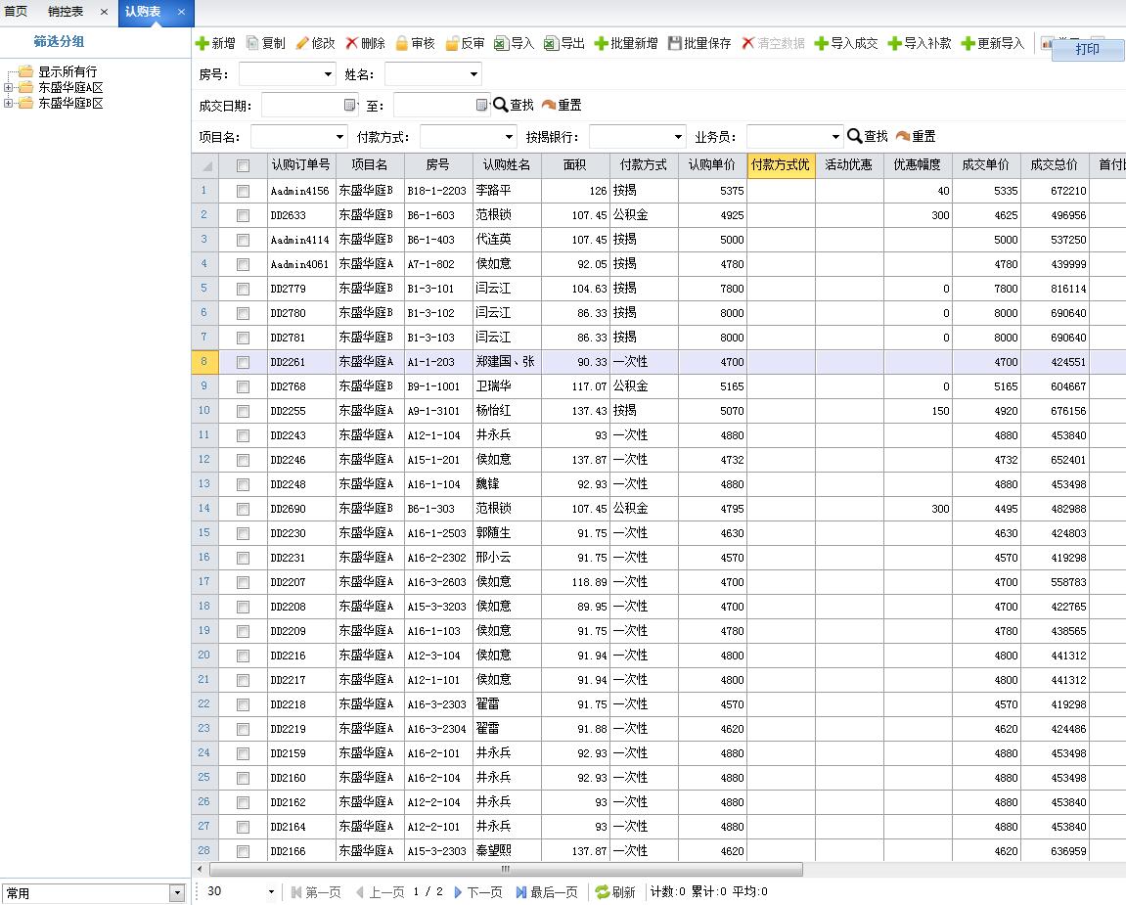Image resolution: width=1126 pixels, height=905 pixels.
Task: Check the row for order DD2633
Action: click(244, 215)
